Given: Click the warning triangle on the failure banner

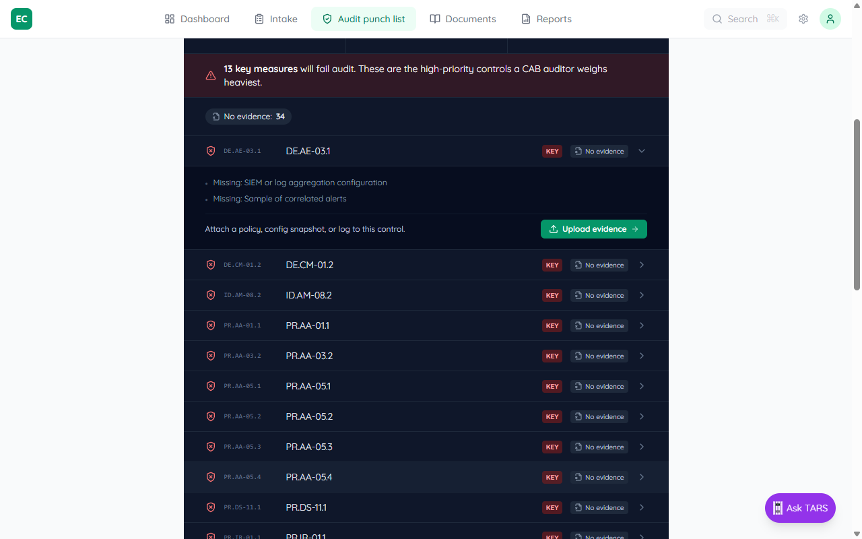Looking at the screenshot, I should pos(211,75).
